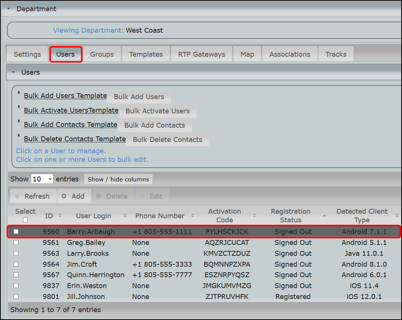Open the Show entries count dropdown

point(42,179)
